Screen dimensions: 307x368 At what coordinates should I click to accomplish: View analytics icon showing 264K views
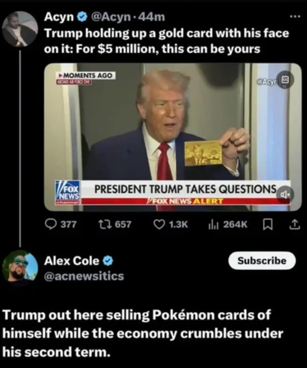(x=213, y=225)
